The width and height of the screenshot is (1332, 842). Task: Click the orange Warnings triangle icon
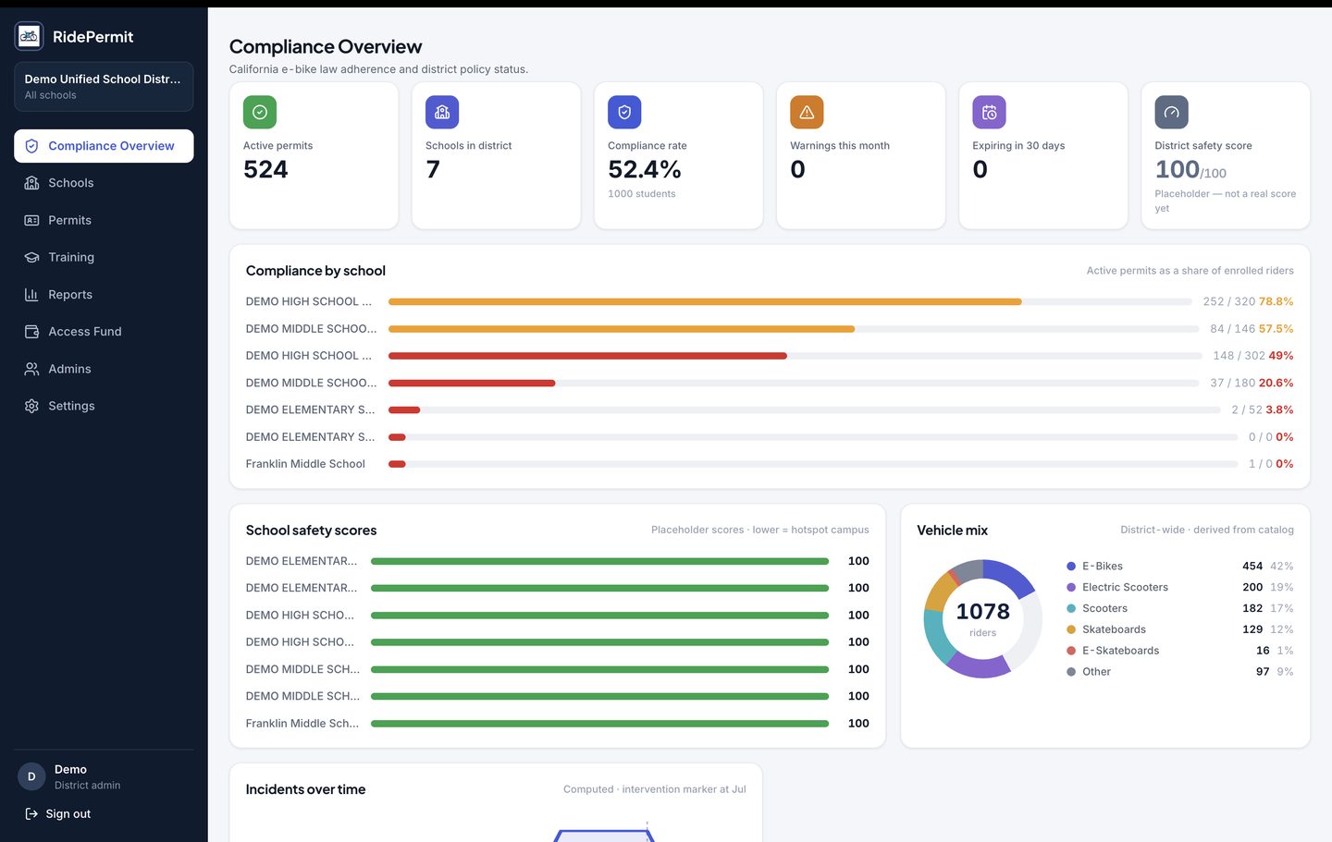tap(807, 112)
